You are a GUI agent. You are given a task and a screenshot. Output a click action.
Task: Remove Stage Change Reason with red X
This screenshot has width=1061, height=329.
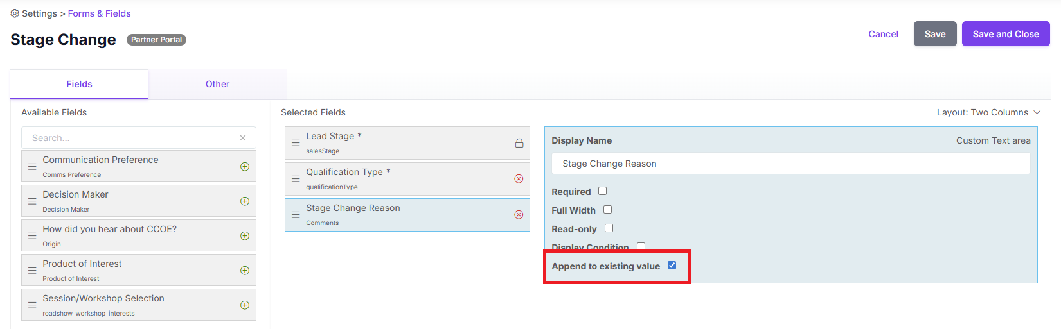click(x=519, y=215)
